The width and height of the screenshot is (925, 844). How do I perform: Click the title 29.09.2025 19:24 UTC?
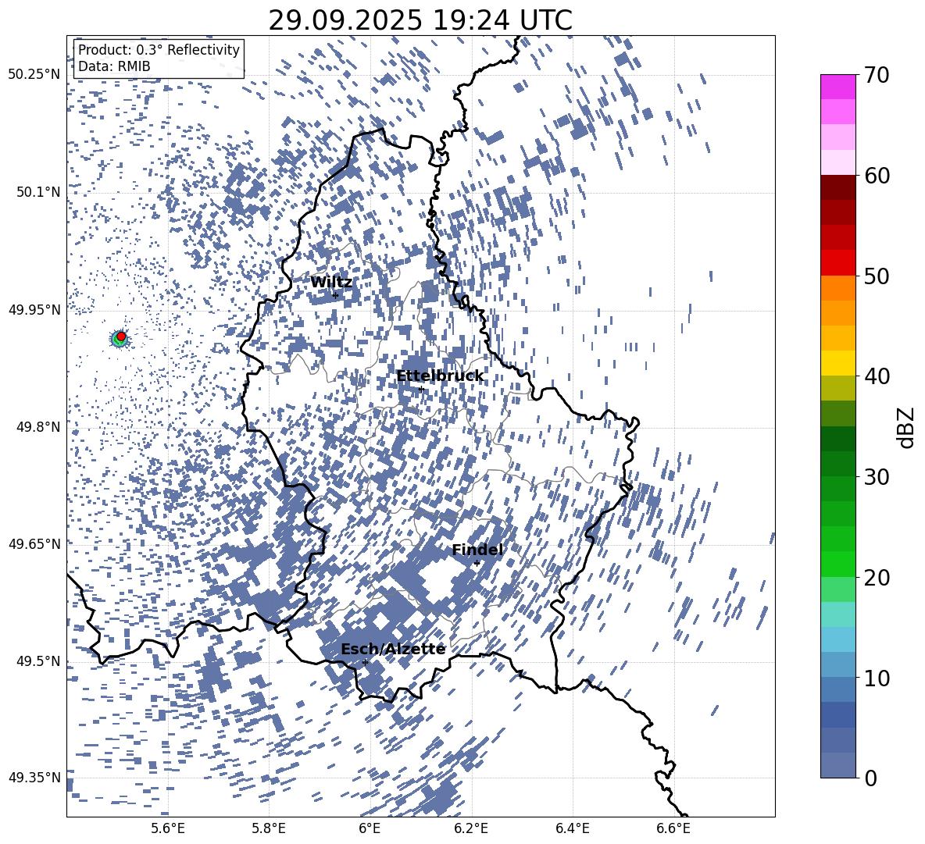tap(420, 20)
